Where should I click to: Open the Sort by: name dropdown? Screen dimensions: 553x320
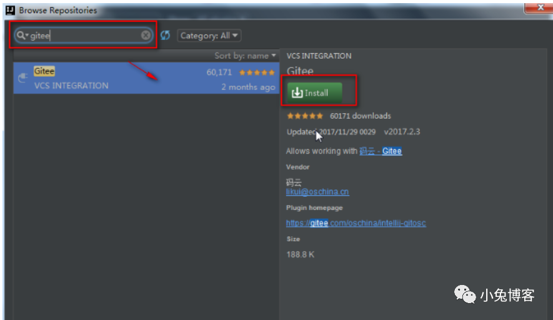(245, 56)
